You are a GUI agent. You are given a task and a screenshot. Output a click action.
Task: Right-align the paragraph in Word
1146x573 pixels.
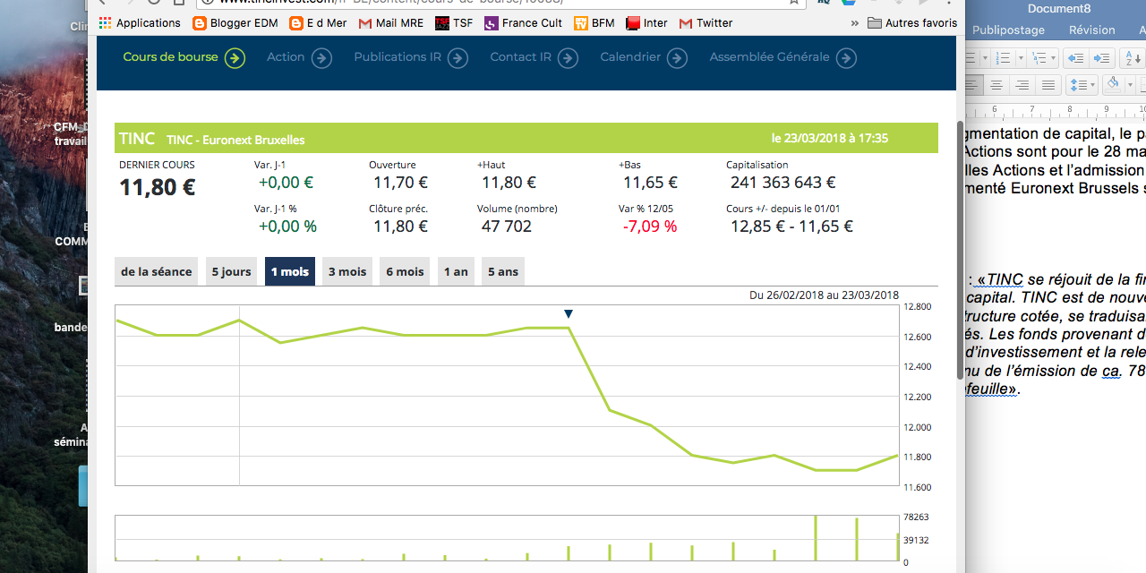tap(1022, 85)
